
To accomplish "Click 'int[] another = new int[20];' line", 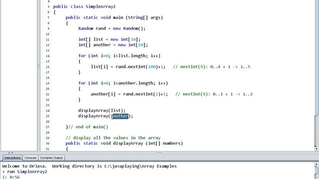I will point(113,45).
